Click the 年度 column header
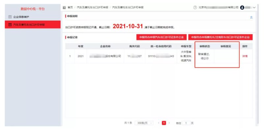264x131 pixels. click(x=81, y=46)
